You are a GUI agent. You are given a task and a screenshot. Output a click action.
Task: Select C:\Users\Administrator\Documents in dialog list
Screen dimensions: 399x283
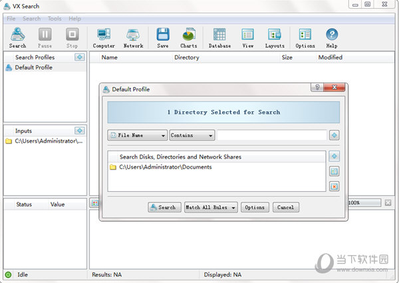(217, 167)
